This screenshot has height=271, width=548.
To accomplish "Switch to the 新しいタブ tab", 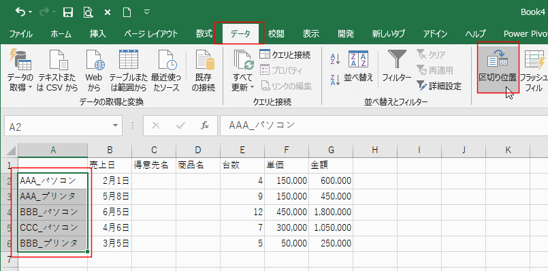I will tap(388, 34).
